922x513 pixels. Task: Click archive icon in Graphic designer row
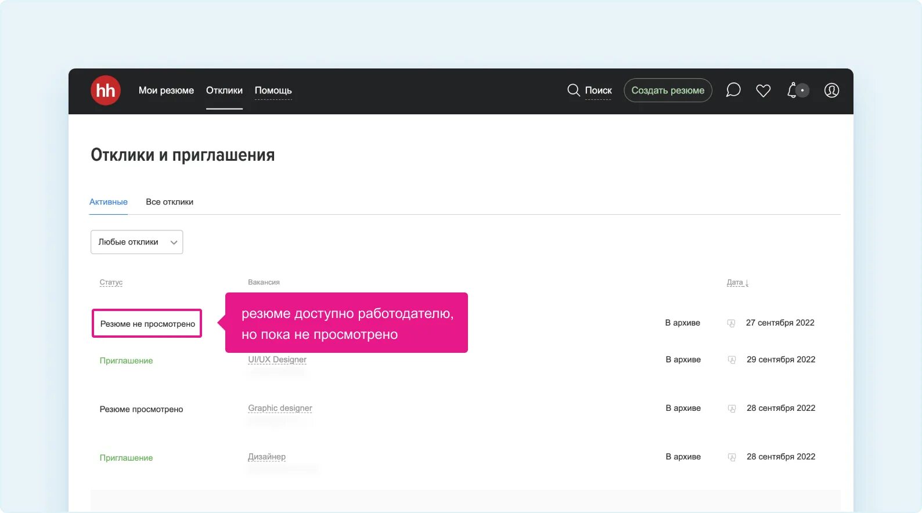(x=732, y=409)
